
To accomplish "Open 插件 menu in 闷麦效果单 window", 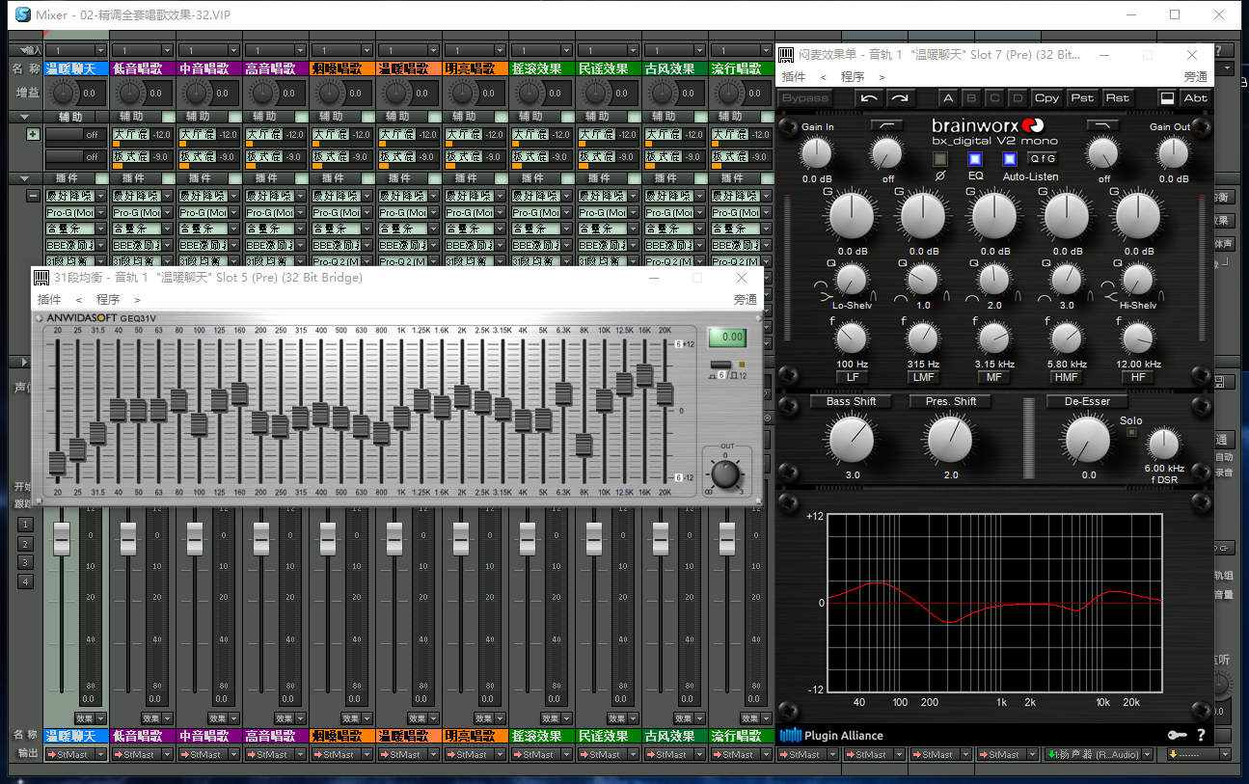I will 794,77.
